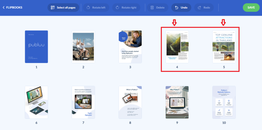Click page number label 2
The image size is (262, 130).
83,67
